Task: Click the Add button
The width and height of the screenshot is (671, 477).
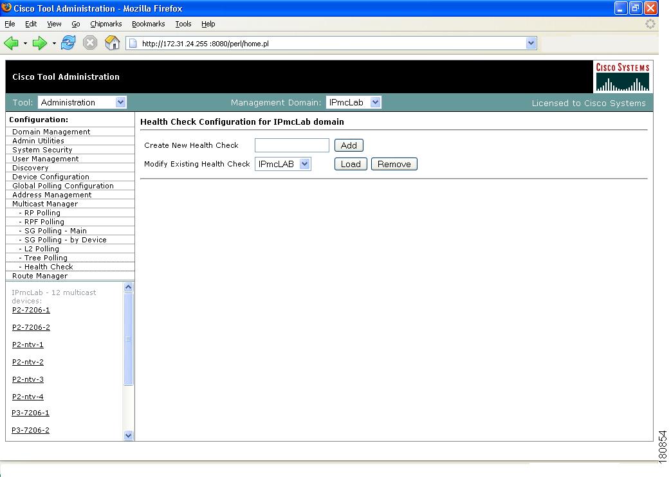Action: [349, 145]
